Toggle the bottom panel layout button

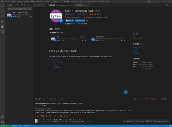151,2
